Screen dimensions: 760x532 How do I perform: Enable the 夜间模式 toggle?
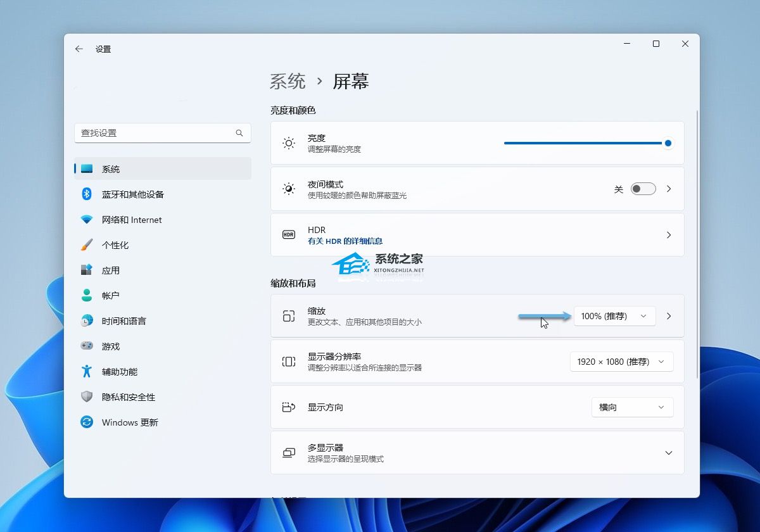point(643,189)
